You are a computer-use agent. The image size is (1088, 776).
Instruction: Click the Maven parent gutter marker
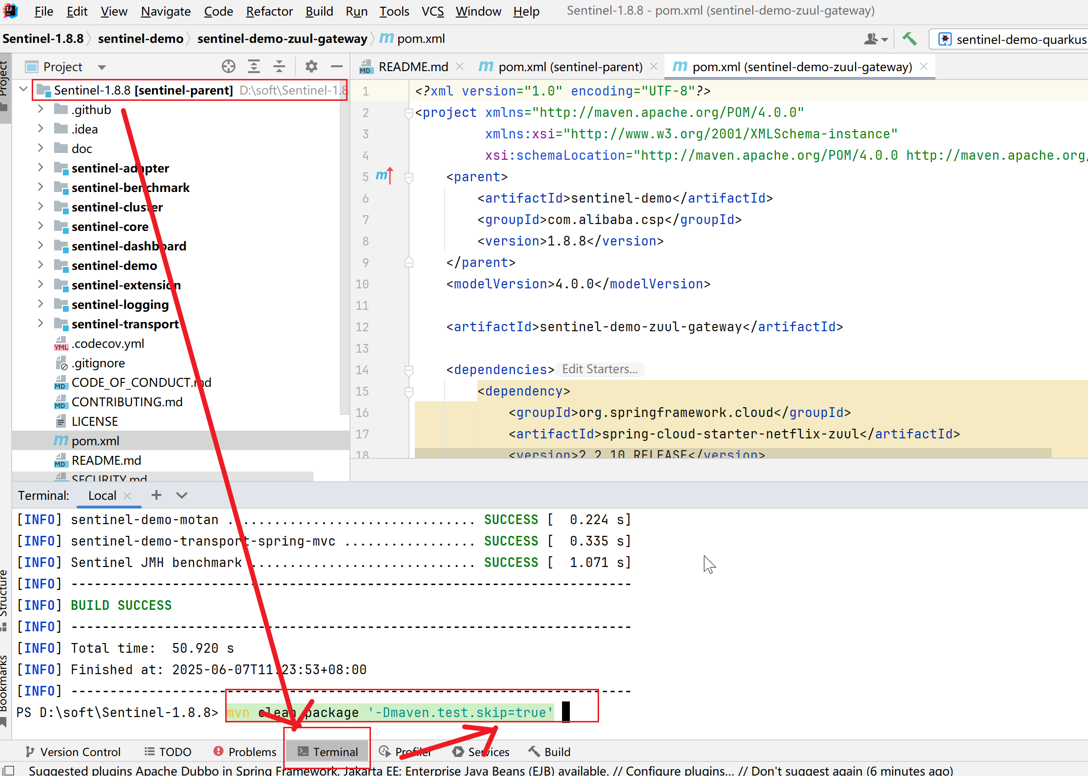coord(384,176)
